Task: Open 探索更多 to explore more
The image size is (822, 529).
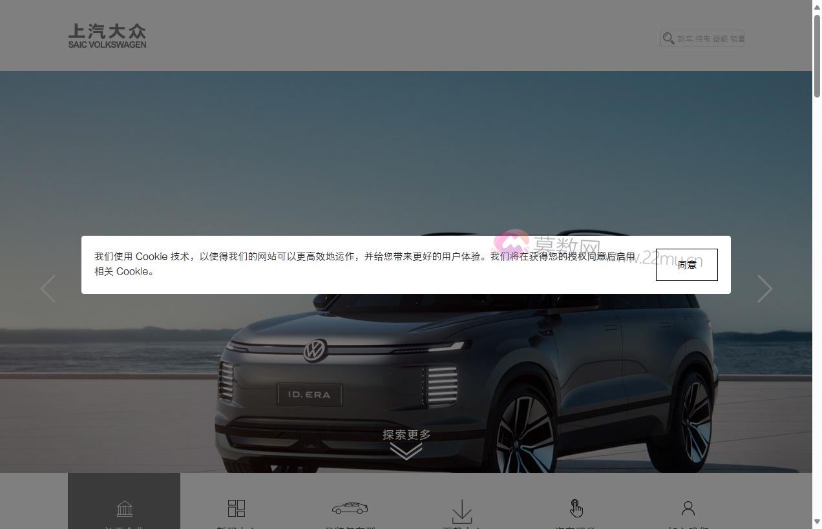Action: [406, 435]
